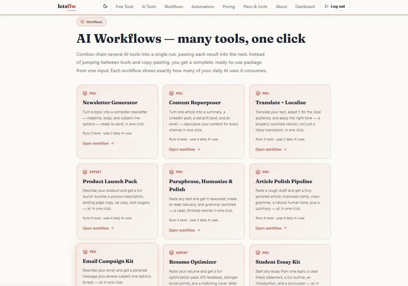Click stack icon on Paraphrase, Humanize & Polish card

pyautogui.click(x=171, y=172)
